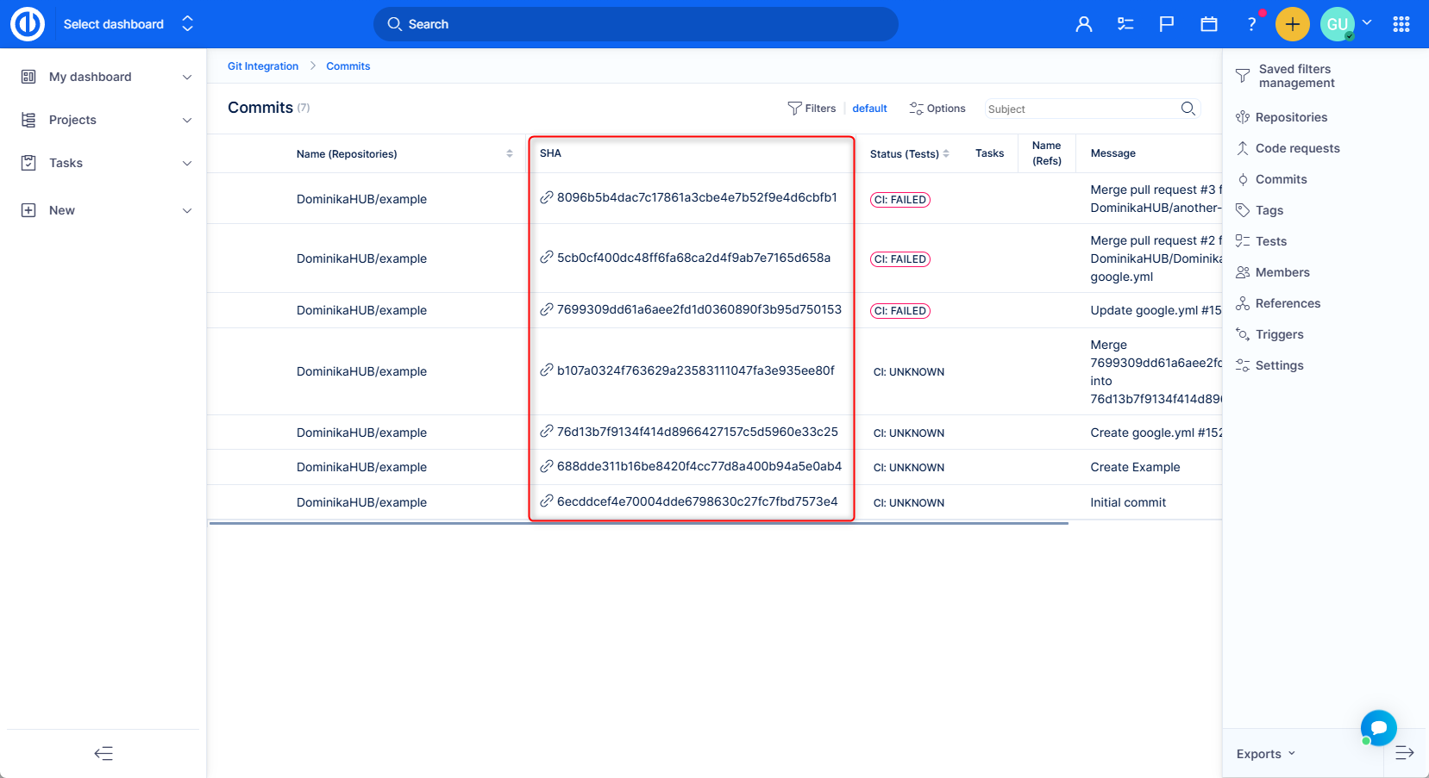Collapse the left sidebar arrow icon
Image resolution: width=1429 pixels, height=778 pixels.
pos(103,754)
